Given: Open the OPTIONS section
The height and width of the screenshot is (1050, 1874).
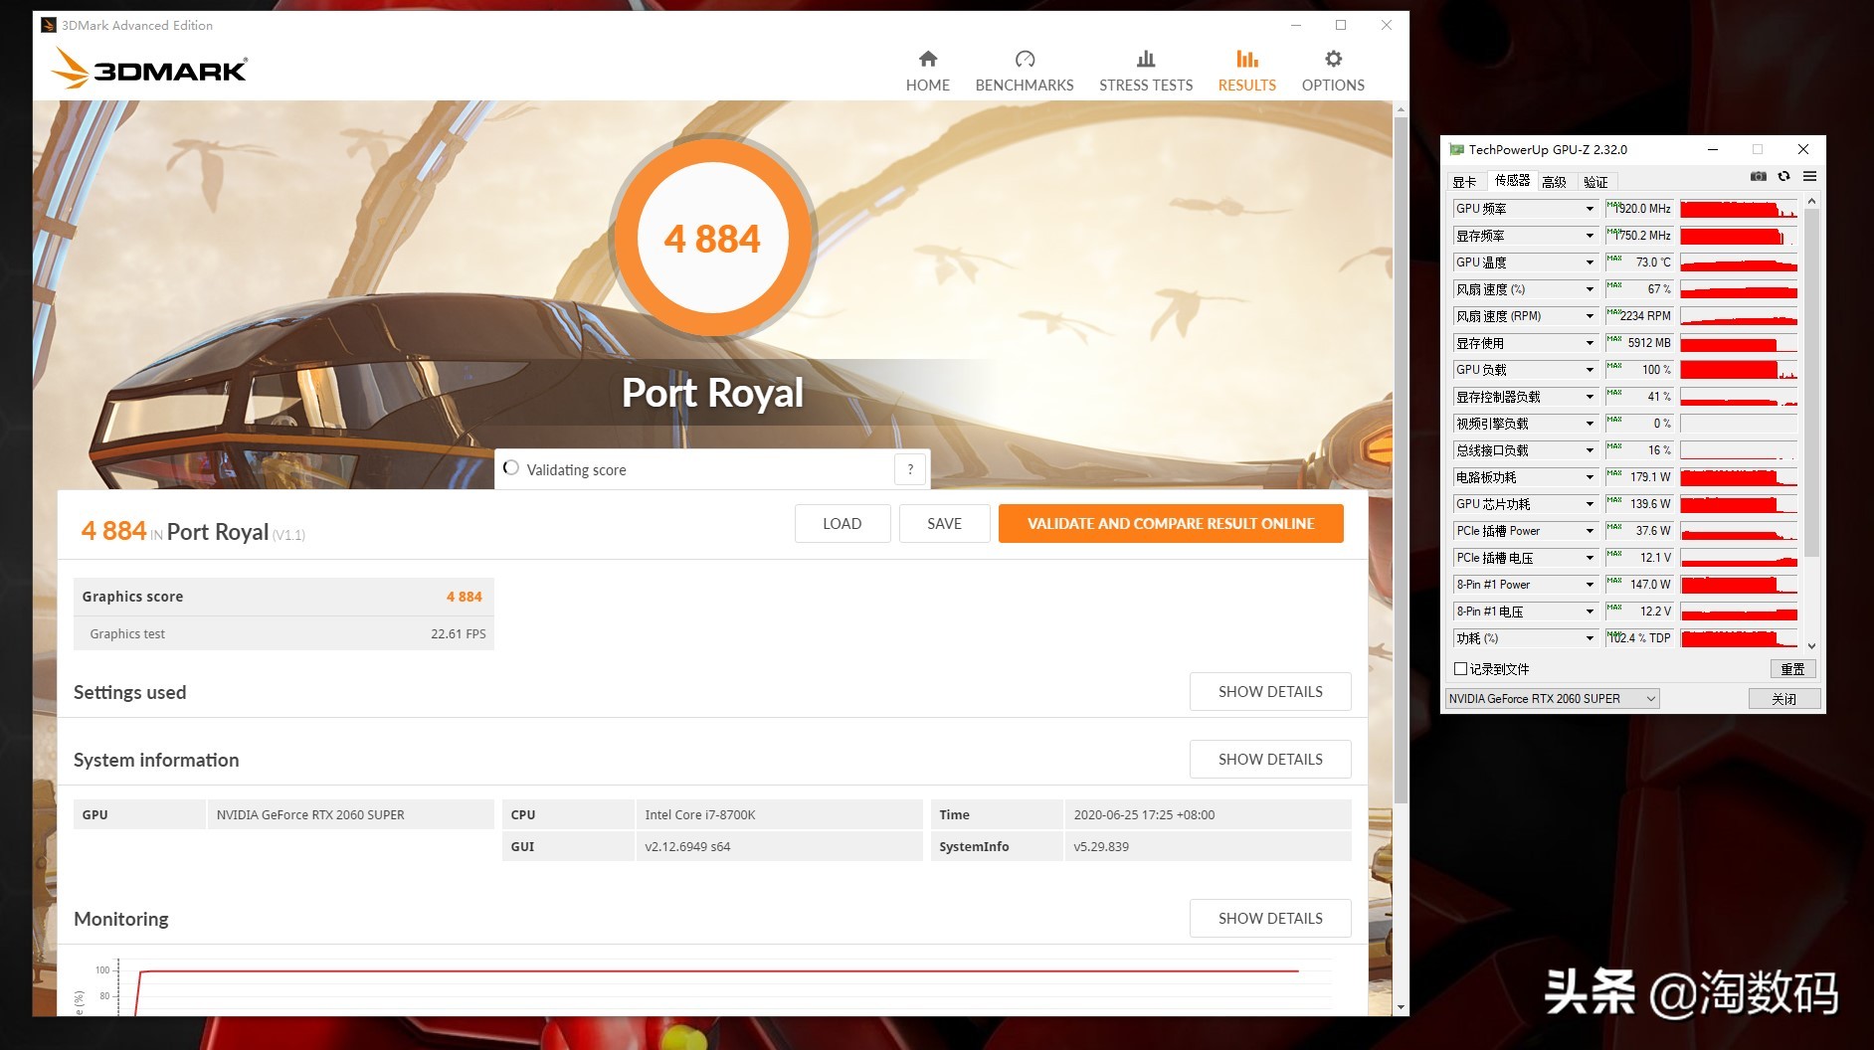Looking at the screenshot, I should click(x=1333, y=72).
